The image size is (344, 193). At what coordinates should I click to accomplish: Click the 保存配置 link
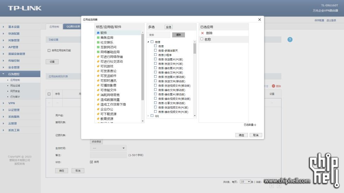[x=319, y=20]
